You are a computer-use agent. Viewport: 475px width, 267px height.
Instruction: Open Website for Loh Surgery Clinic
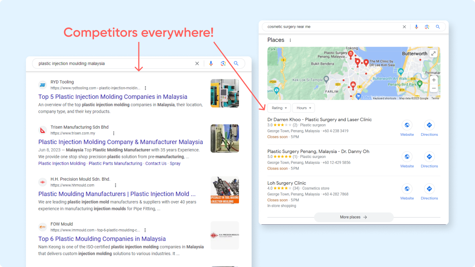[407, 192]
